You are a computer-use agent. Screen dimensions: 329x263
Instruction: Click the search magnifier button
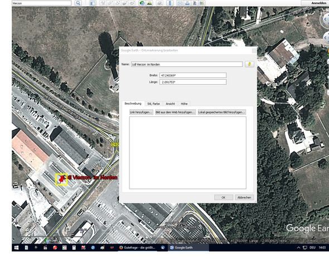click(x=78, y=3)
